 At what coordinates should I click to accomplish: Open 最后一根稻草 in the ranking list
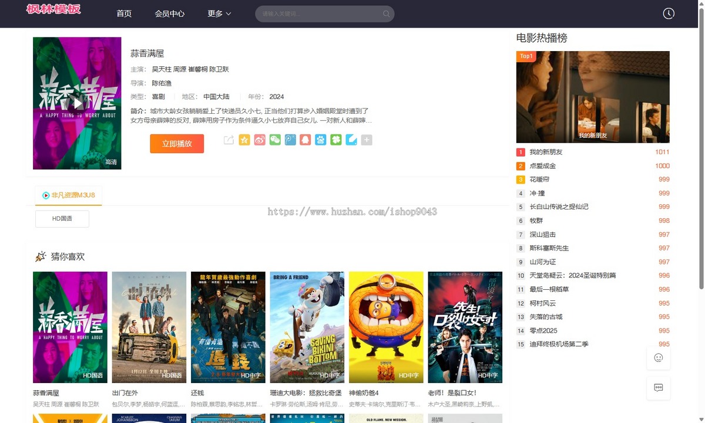[549, 289]
